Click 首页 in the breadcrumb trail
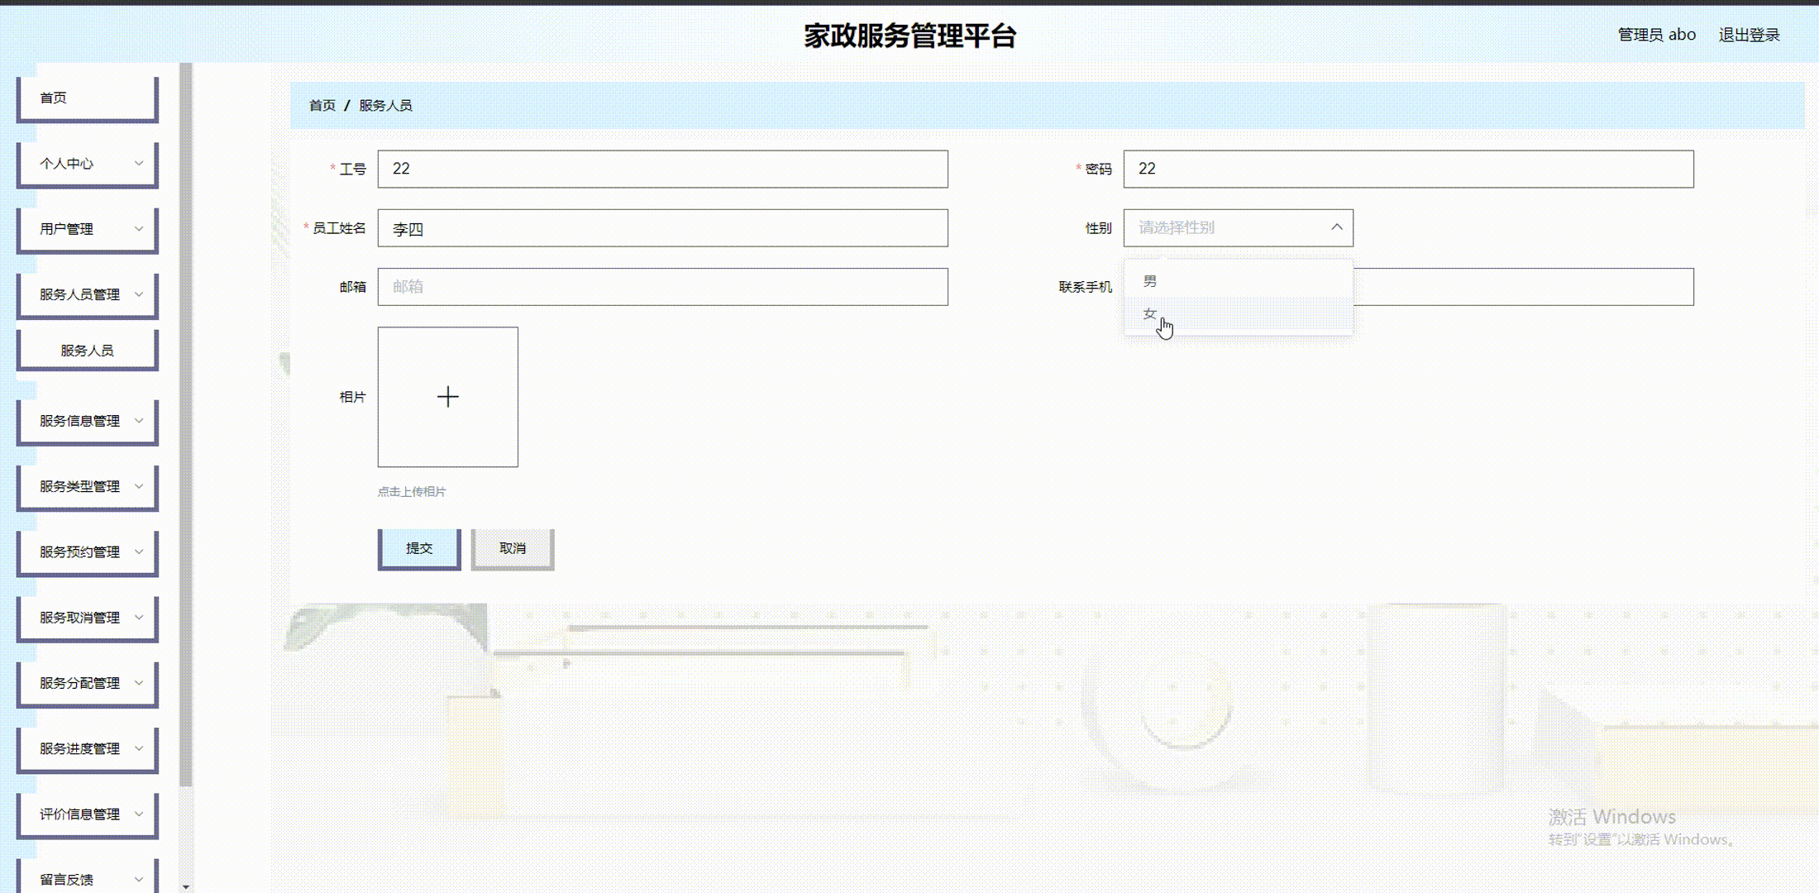This screenshot has width=1819, height=893. coord(322,106)
